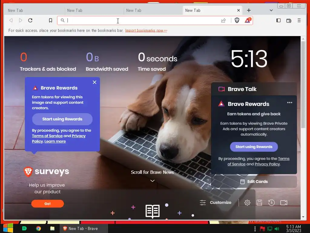Open the Brave Wallet icon
The width and height of the screenshot is (310, 233).
(289, 20)
